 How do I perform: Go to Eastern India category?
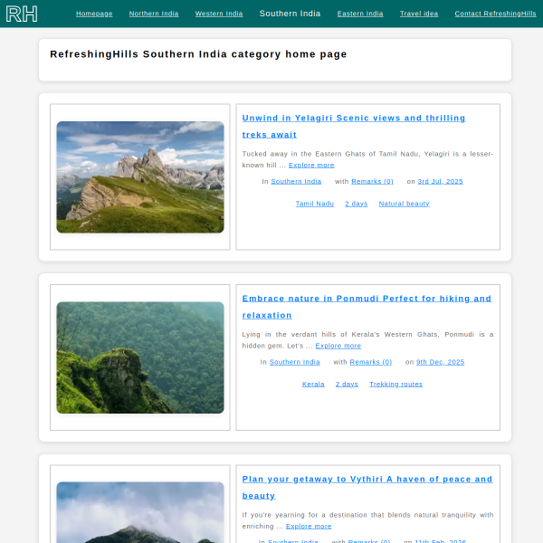(360, 14)
